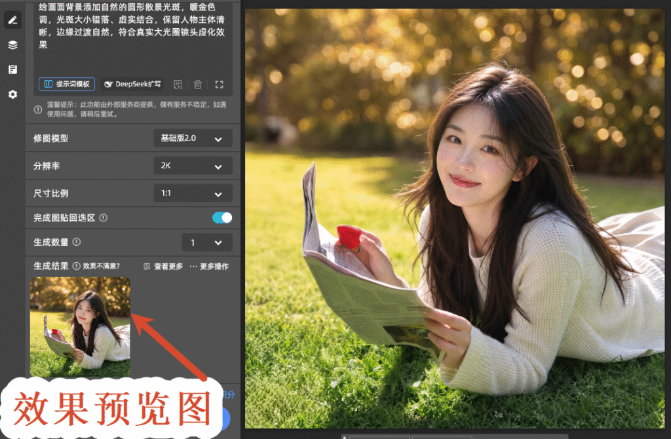This screenshot has height=439, width=671.
Task: Click into the prompt text area
Action: click(x=133, y=39)
